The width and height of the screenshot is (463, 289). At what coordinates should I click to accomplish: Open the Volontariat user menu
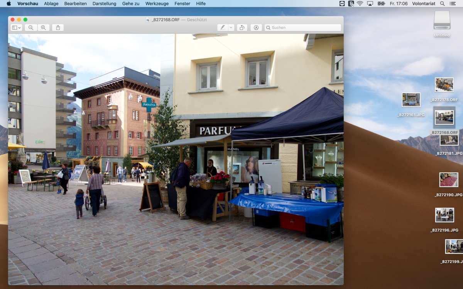pos(424,3)
